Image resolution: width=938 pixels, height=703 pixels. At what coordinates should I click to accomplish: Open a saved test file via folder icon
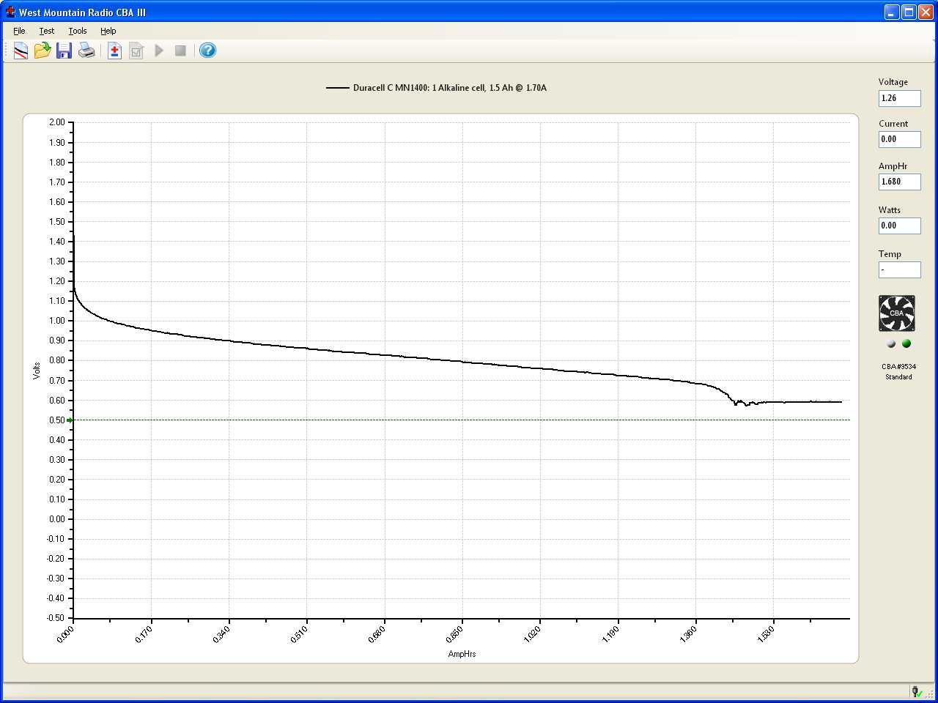click(43, 51)
